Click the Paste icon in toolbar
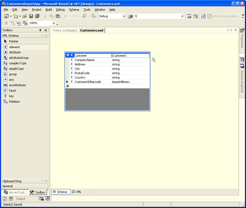 pyautogui.click(x=58, y=16)
